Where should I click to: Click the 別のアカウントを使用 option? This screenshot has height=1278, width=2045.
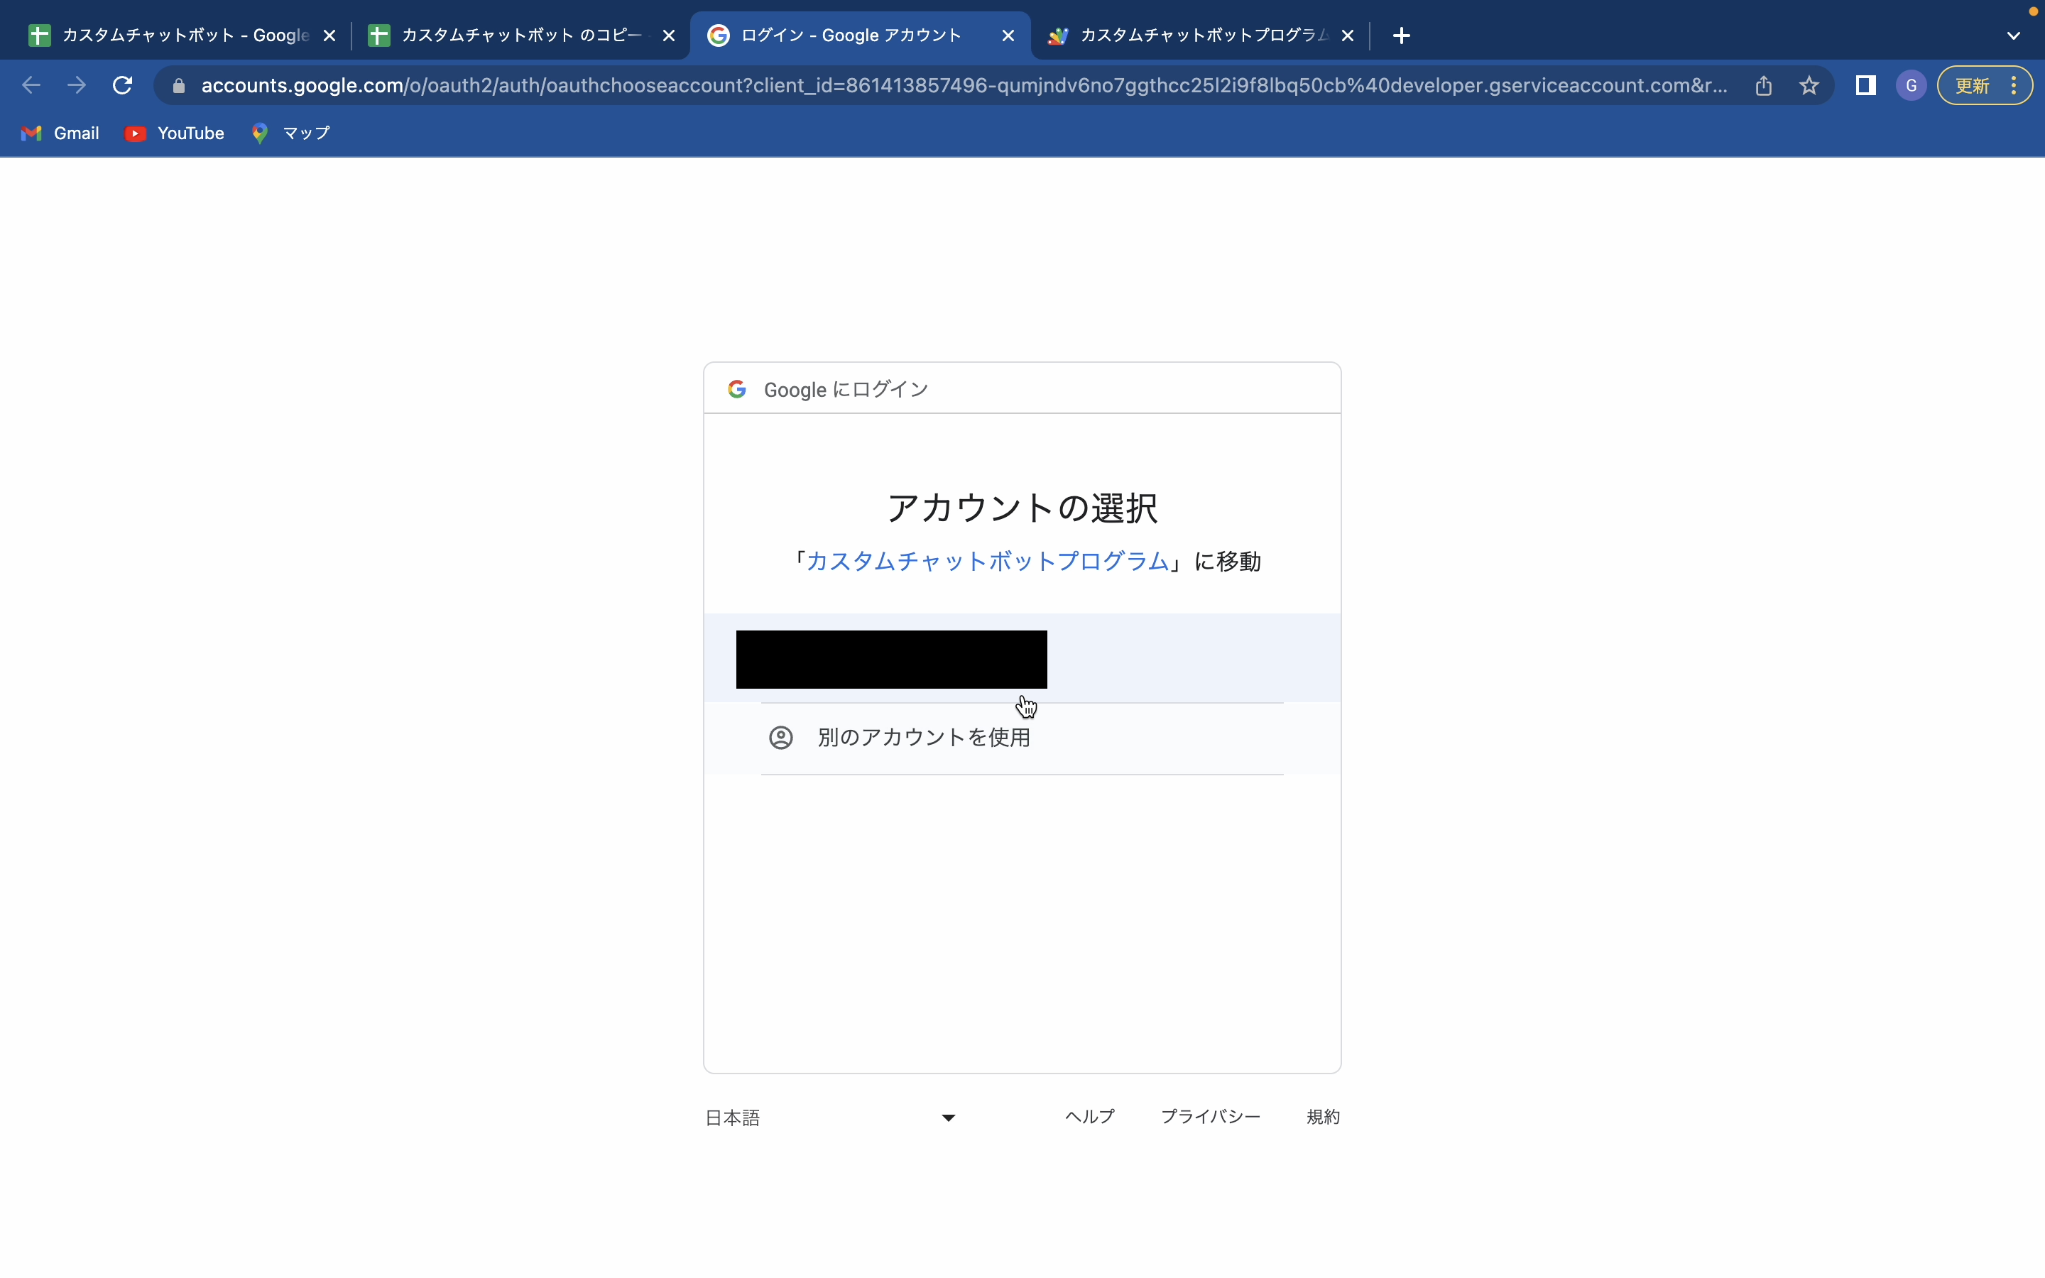coord(924,737)
